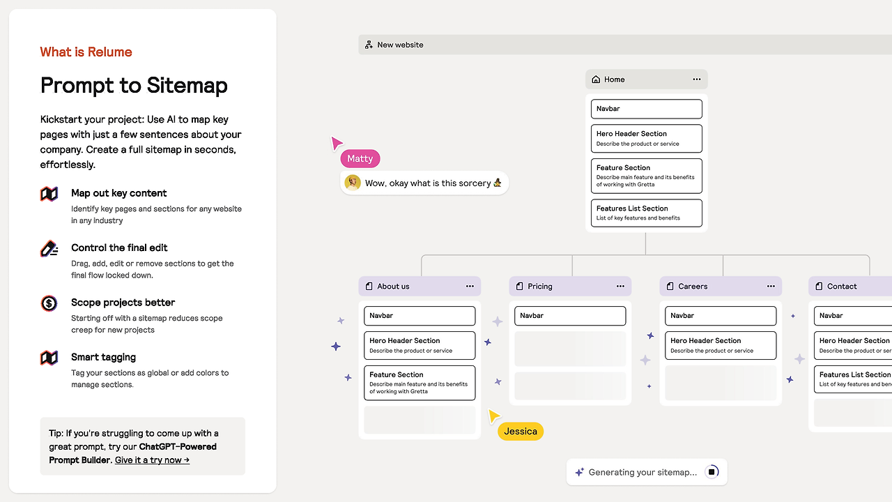
Task: Click the sitemap icon beside New website
Action: click(369, 45)
